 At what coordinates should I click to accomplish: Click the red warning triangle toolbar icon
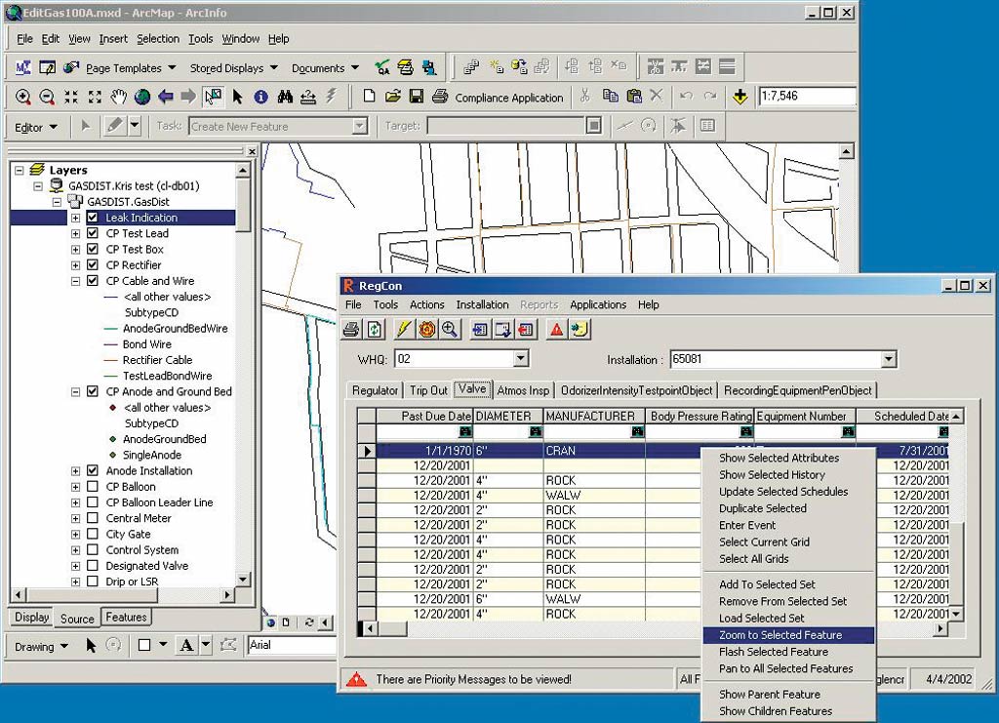(556, 330)
